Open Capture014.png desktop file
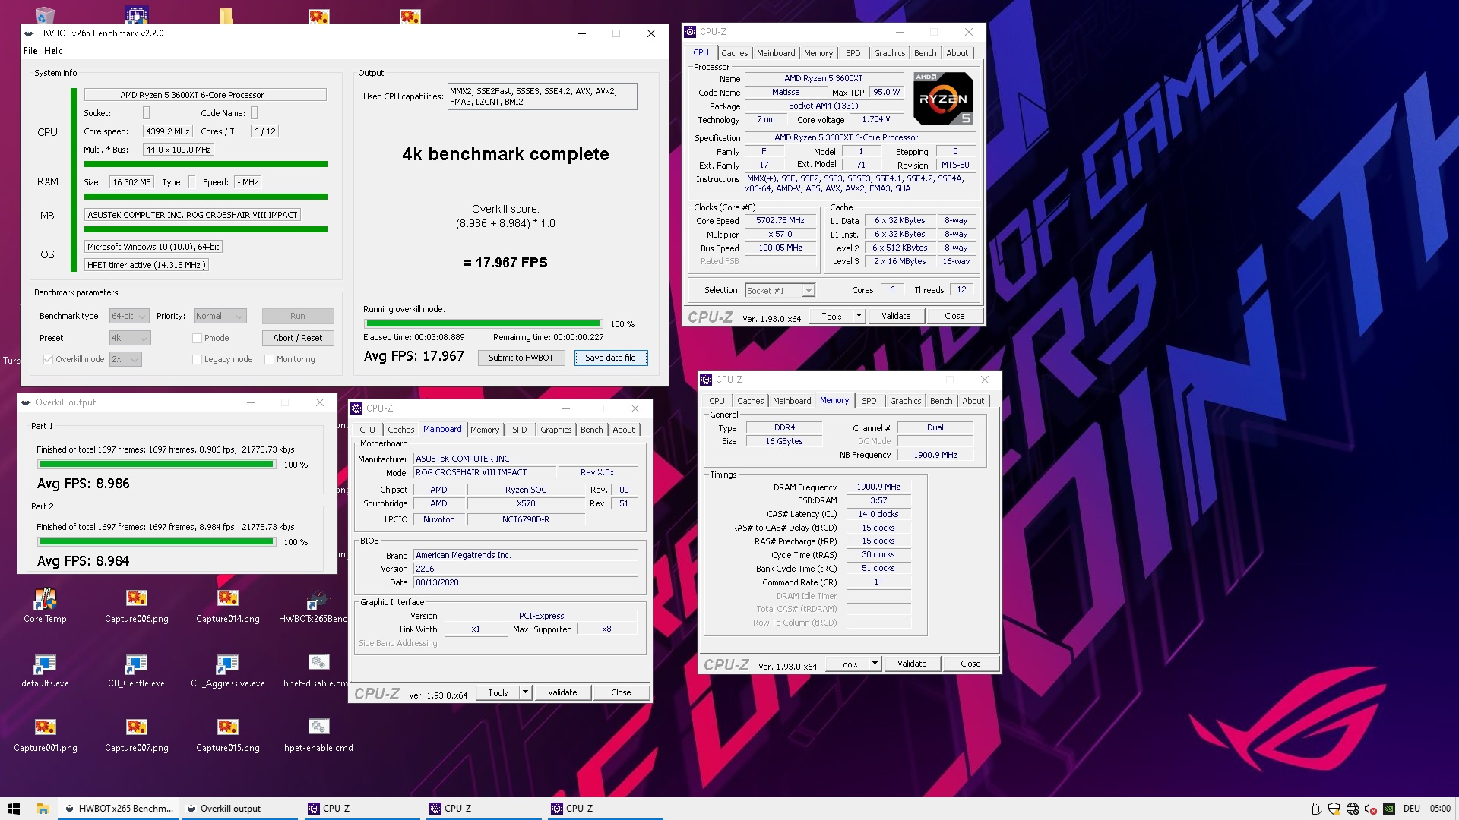This screenshot has width=1459, height=820. tap(227, 605)
